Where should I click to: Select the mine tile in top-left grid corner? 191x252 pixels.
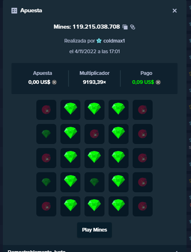pos(46,110)
